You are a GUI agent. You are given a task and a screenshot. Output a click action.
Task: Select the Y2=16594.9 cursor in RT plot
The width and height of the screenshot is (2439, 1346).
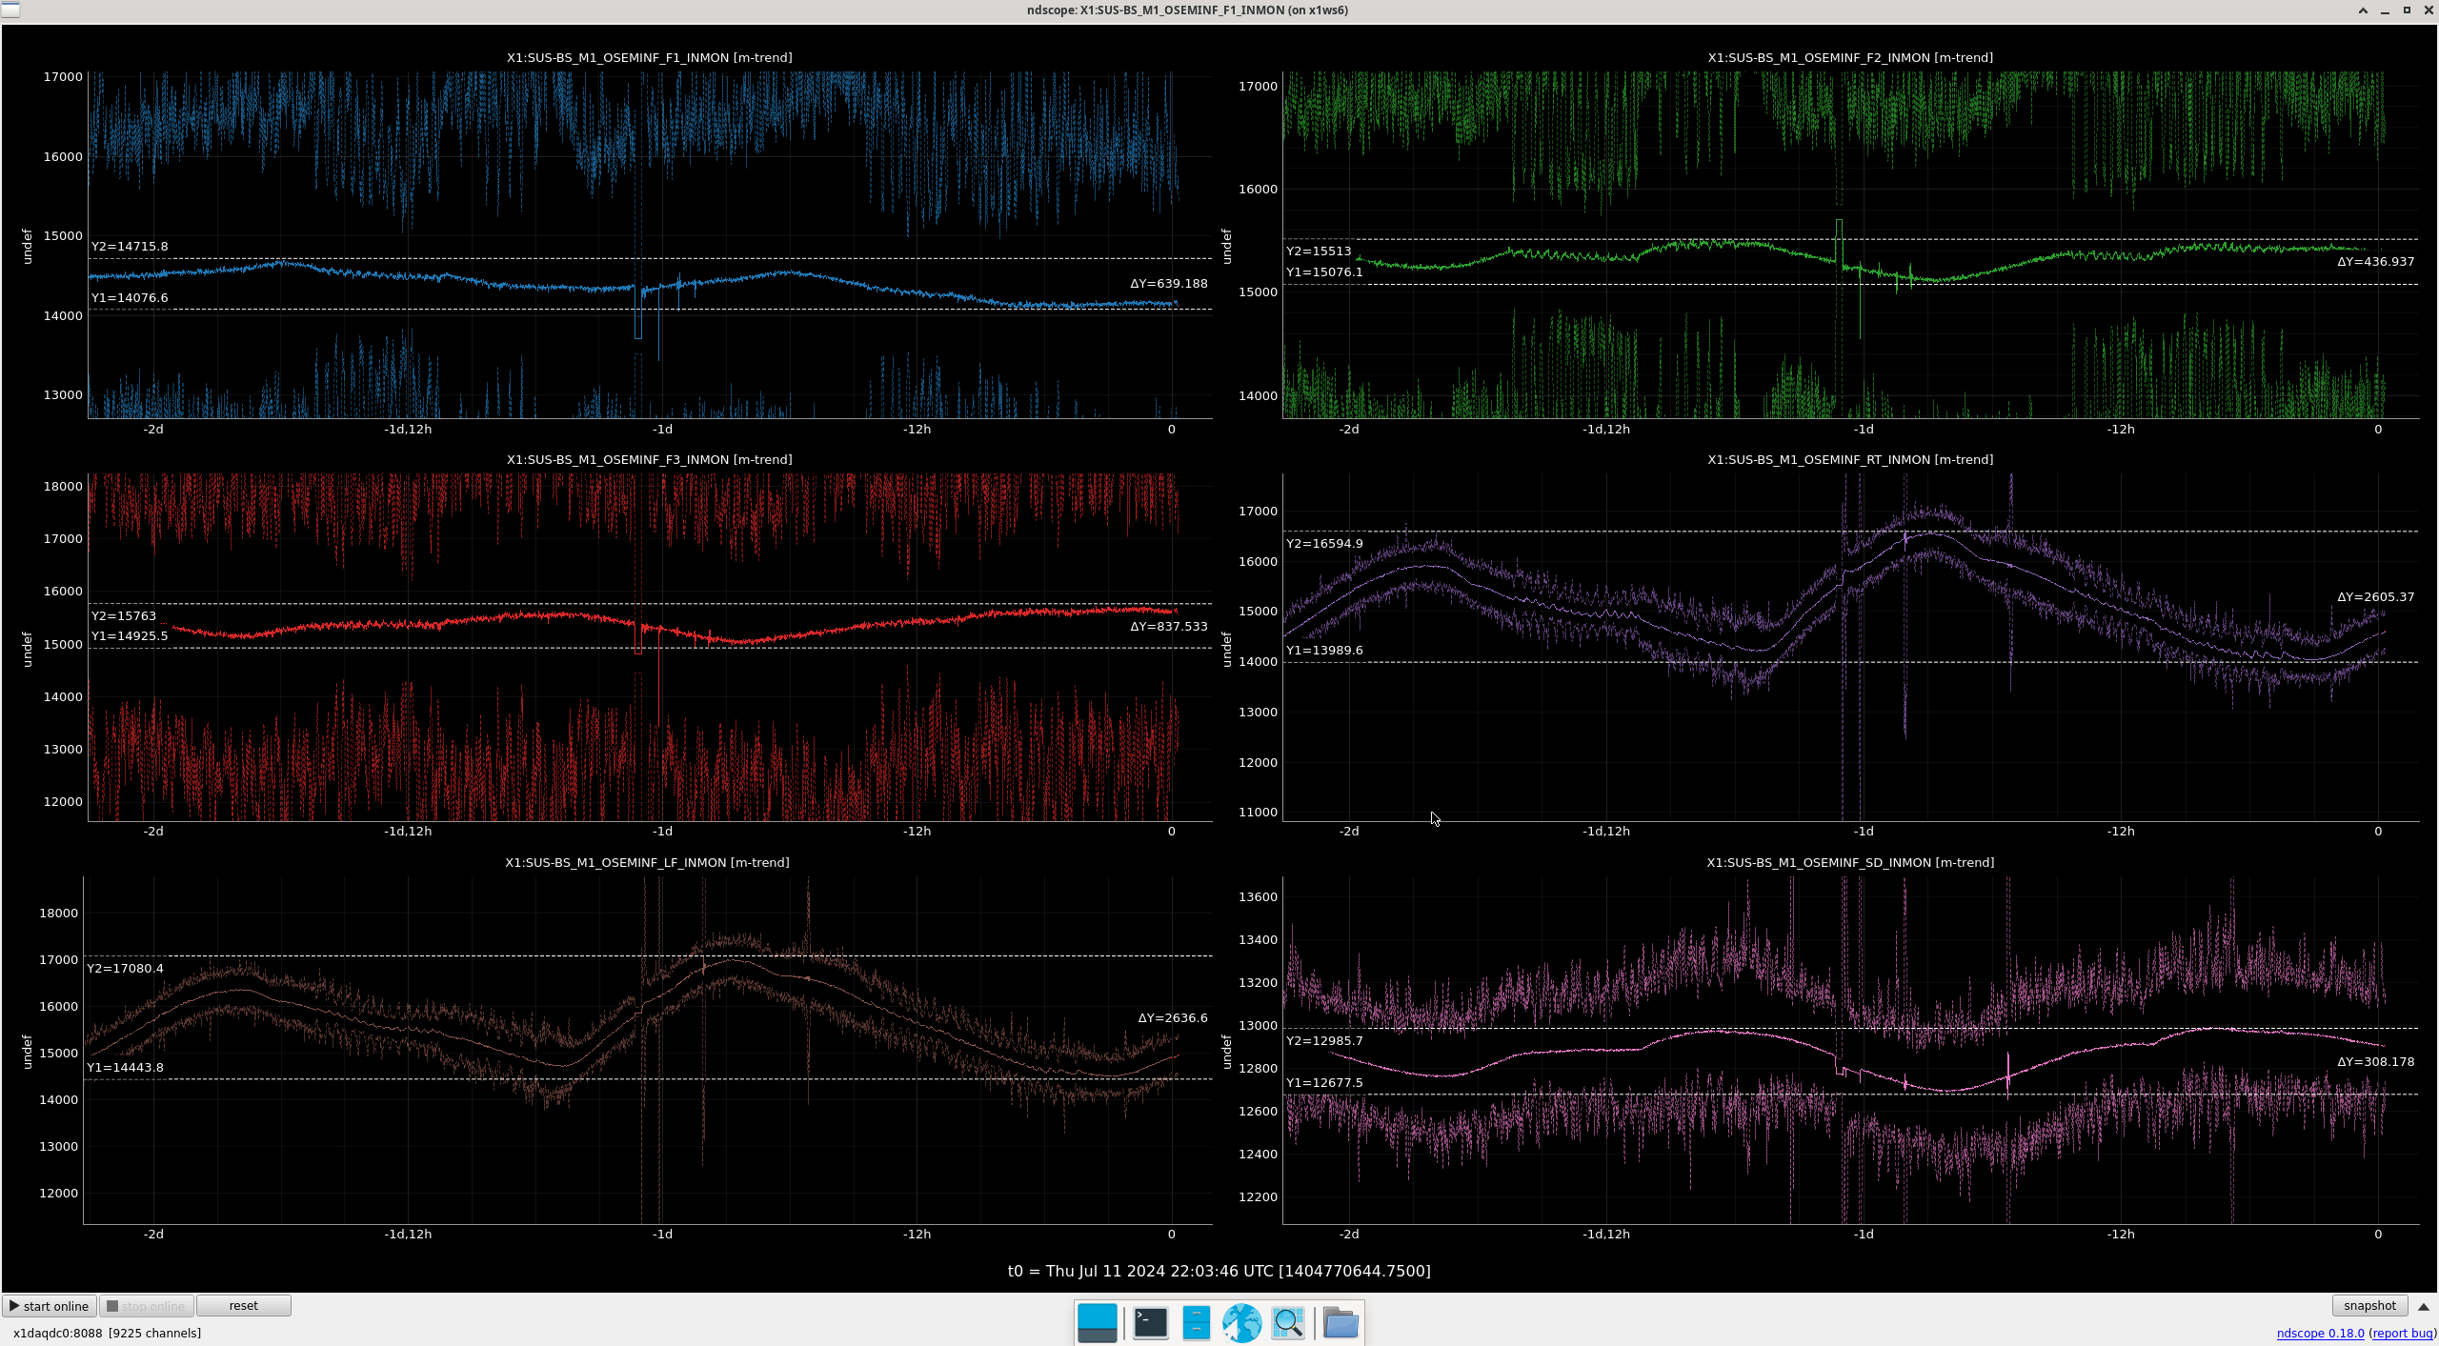coord(1324,543)
